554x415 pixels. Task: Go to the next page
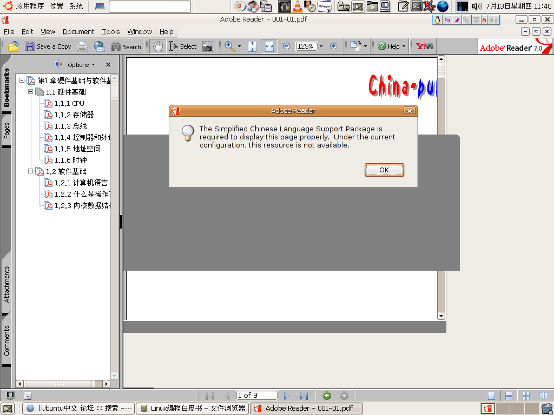pyautogui.click(x=286, y=396)
